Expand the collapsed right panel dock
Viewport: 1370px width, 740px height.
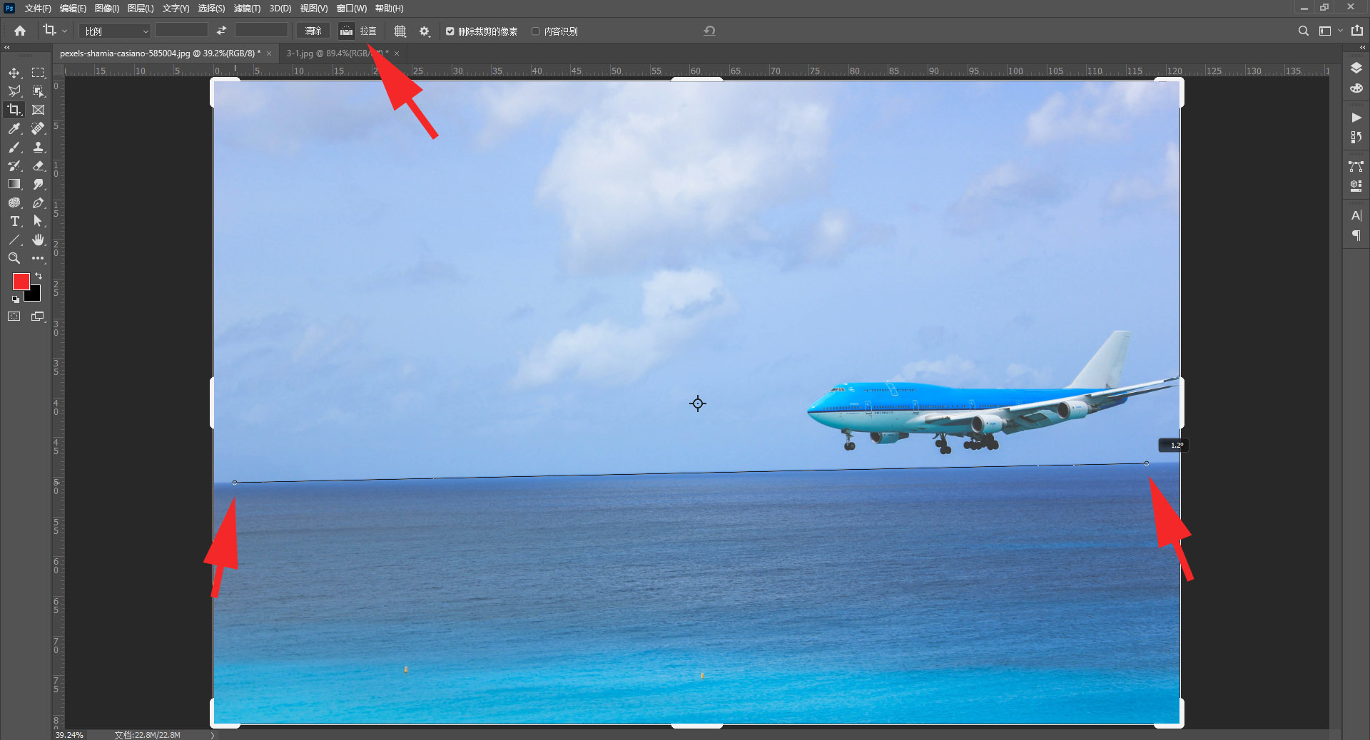tap(1362, 48)
